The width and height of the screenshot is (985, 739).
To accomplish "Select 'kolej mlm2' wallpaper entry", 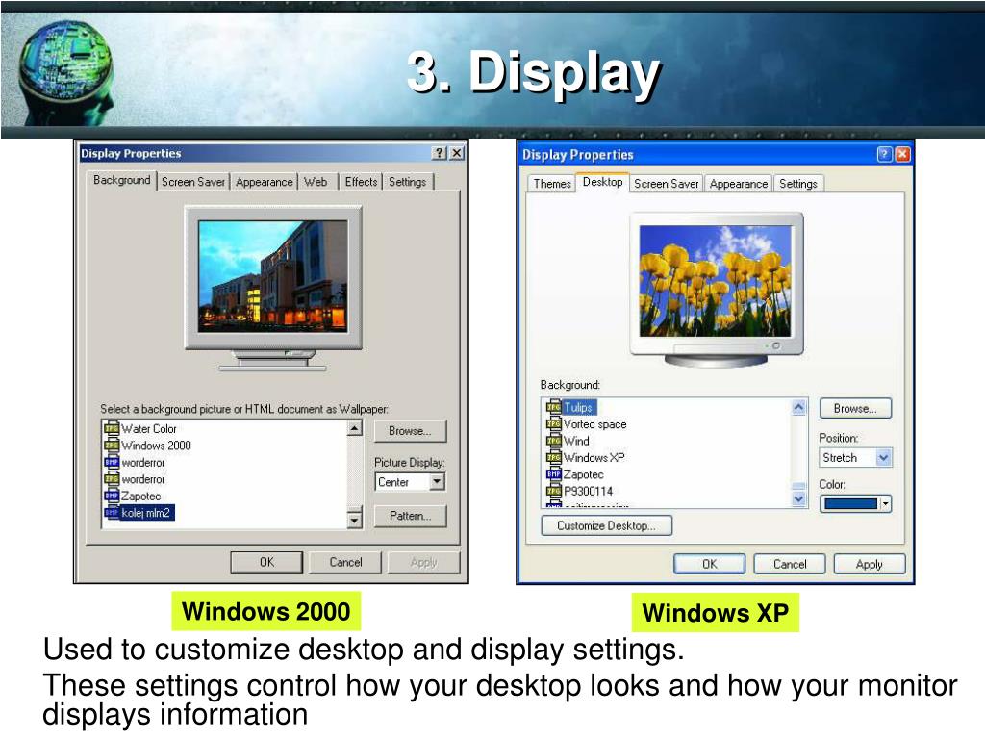I will point(146,513).
